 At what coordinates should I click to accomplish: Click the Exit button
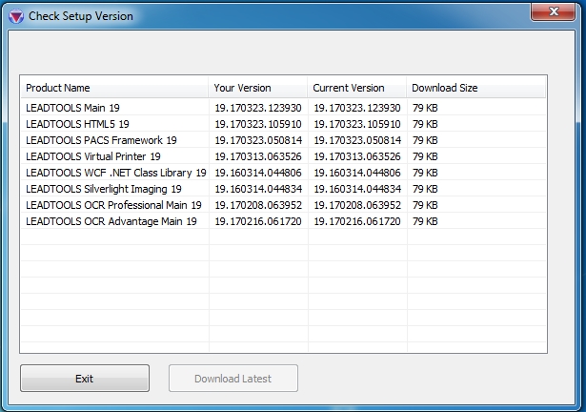tap(85, 379)
